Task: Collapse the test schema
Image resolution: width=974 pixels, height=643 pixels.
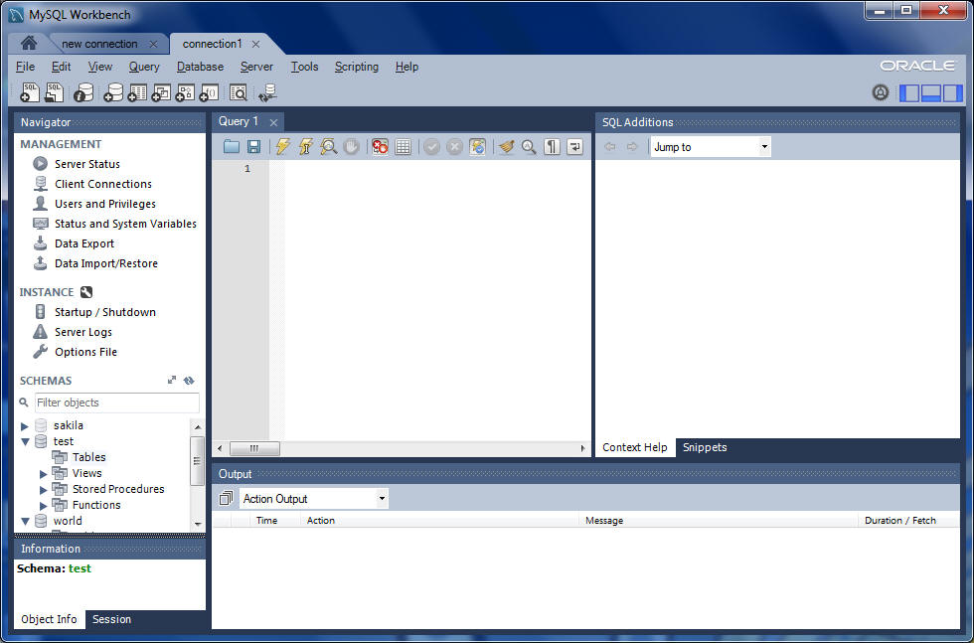Action: (26, 441)
